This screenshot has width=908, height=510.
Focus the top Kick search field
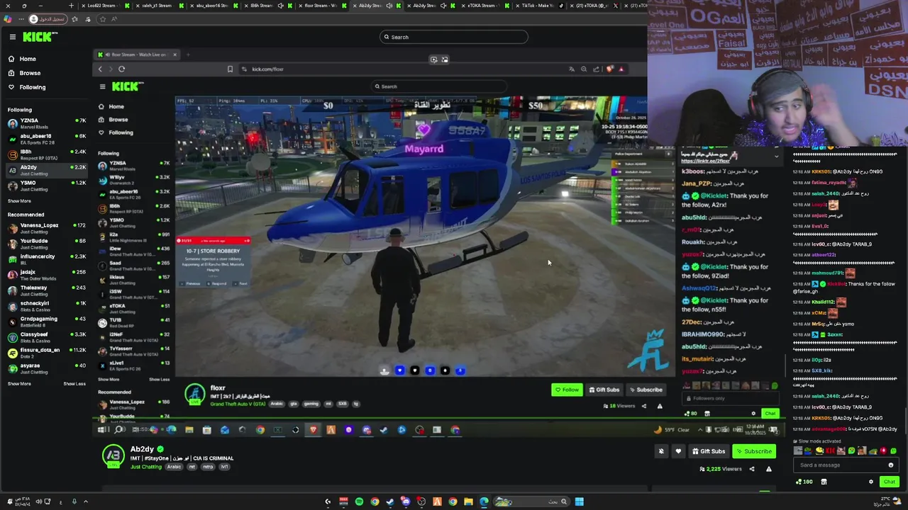pyautogui.click(x=454, y=37)
